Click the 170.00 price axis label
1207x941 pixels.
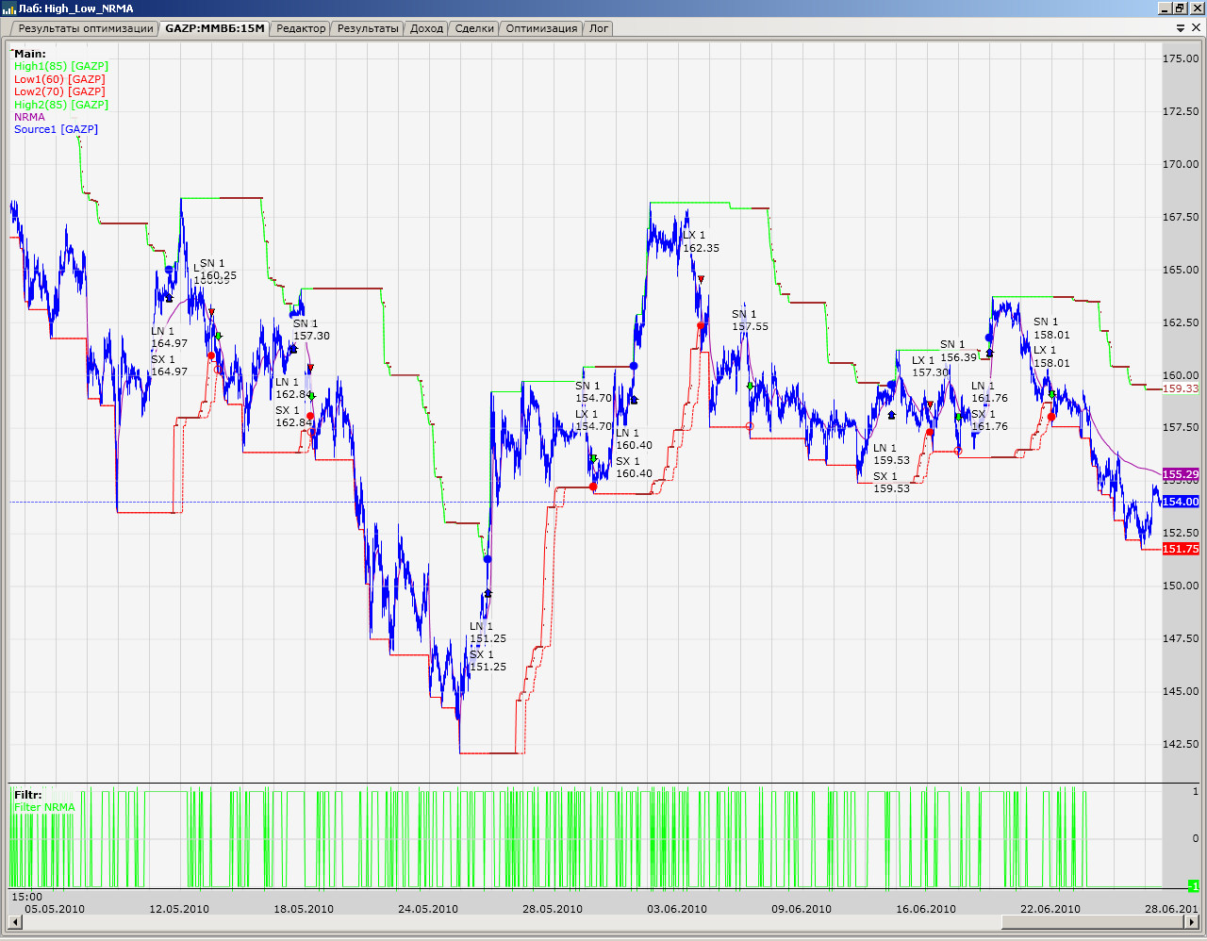[x=1181, y=164]
